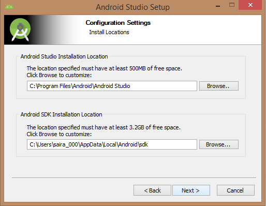Browse for Android Studio installation location
Viewport: 266px width, 206px height.
219,86
